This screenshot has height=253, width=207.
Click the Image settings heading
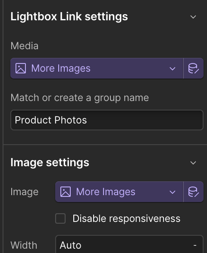(x=50, y=162)
